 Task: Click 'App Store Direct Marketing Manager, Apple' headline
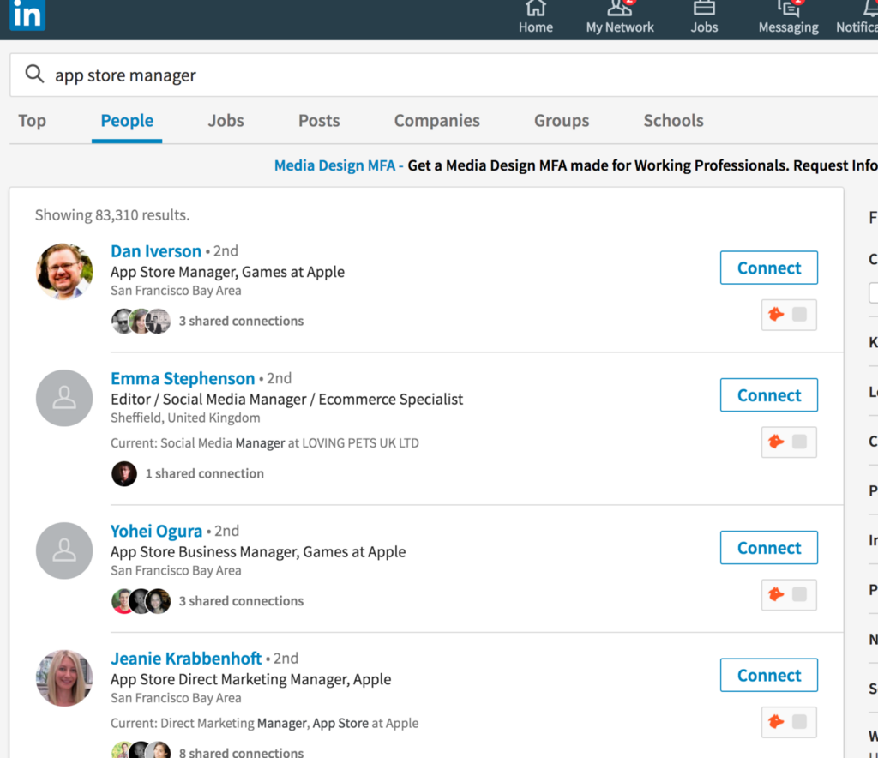click(250, 680)
